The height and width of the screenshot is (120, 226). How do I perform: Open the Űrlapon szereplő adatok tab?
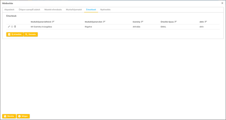point(29,10)
